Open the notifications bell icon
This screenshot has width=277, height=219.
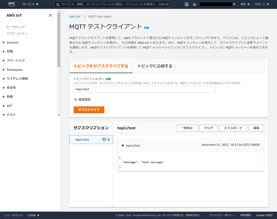(x=194, y=4)
